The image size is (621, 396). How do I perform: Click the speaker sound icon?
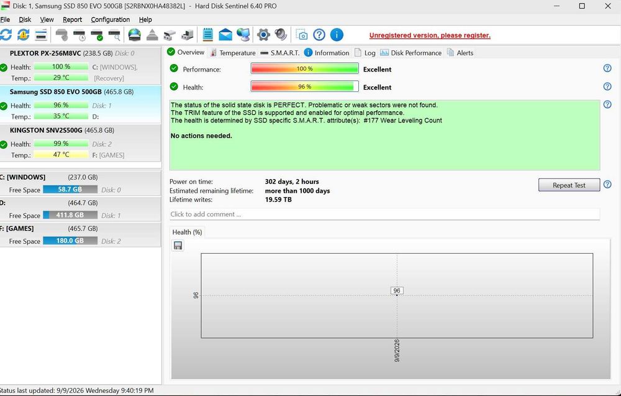click(281, 35)
